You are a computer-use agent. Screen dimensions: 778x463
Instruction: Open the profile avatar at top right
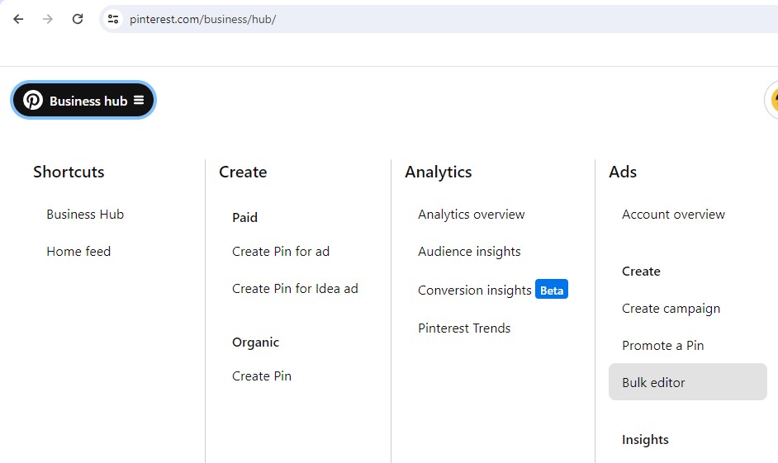771,100
